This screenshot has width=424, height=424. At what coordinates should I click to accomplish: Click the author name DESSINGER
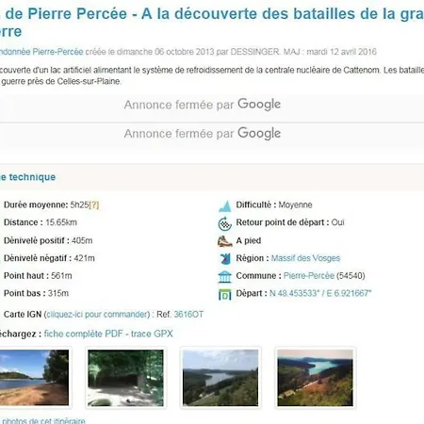point(254,52)
